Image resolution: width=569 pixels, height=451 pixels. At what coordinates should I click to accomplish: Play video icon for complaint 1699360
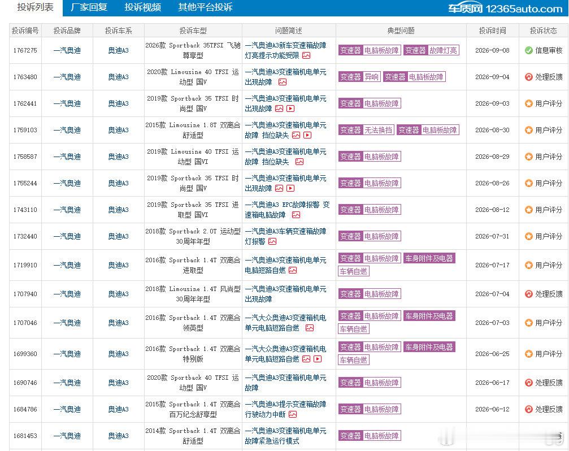point(318,359)
